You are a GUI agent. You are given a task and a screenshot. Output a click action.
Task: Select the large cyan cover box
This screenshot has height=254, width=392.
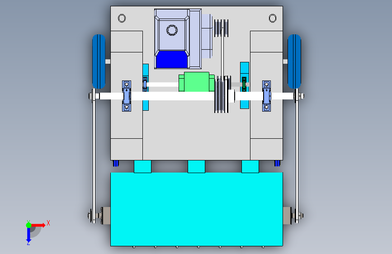click(197, 209)
